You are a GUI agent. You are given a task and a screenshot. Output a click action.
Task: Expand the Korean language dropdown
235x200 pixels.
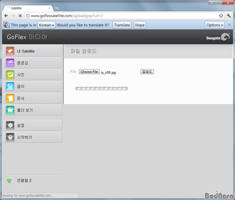click(x=47, y=25)
